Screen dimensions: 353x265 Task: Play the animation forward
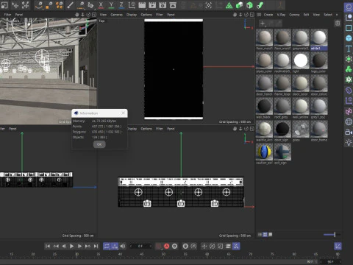71,246
